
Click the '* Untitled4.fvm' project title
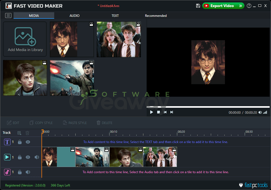point(108,6)
